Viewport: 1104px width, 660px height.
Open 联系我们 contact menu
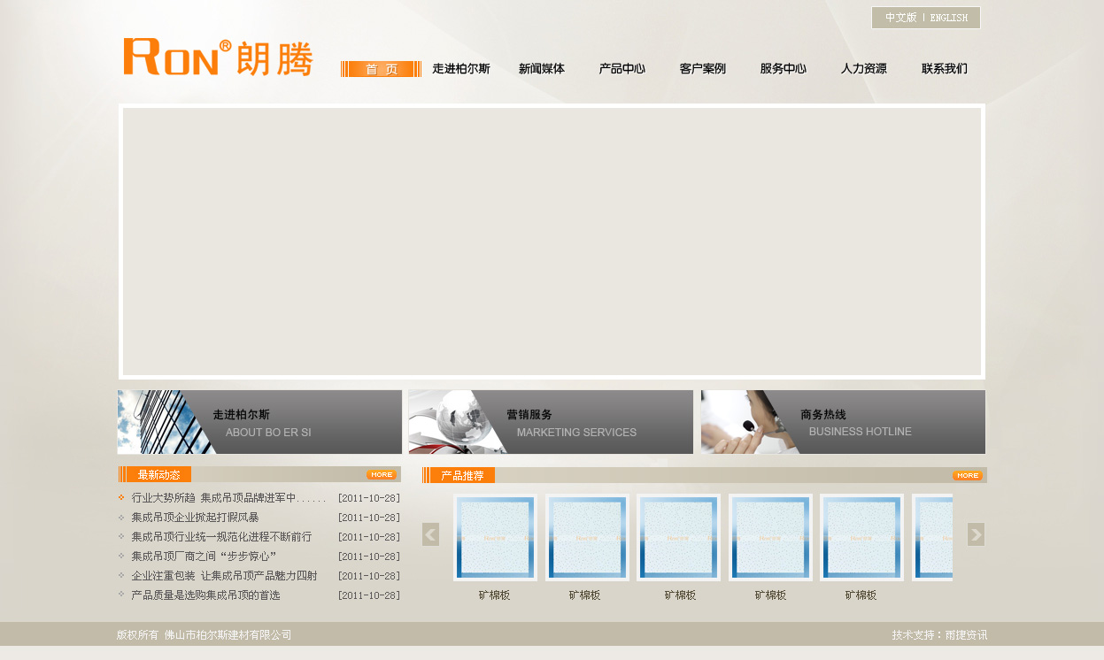pyautogui.click(x=944, y=69)
